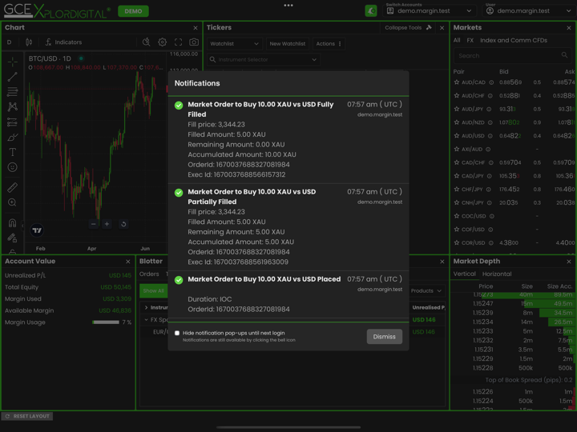
Task: Check Hide notification pop-ups until next login
Action: [177, 334]
